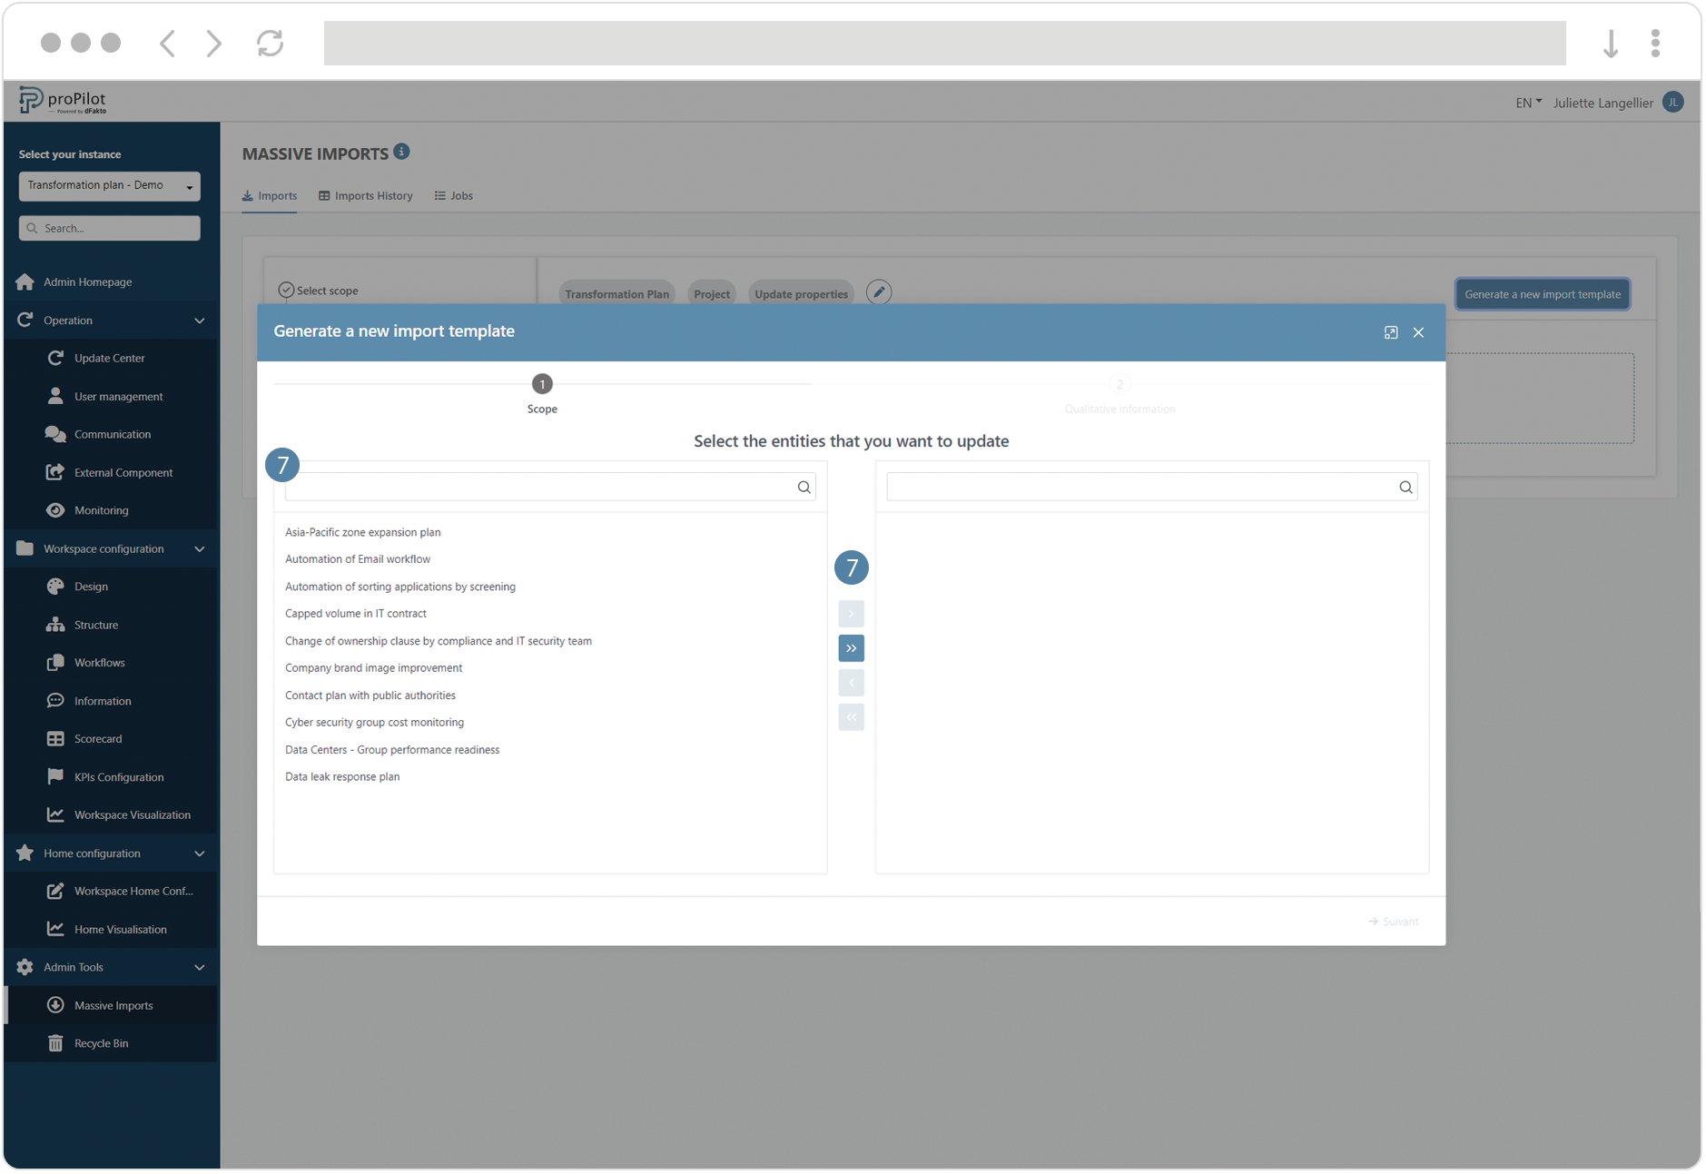This screenshot has width=1706, height=1174.
Task: Open Monitoring from the sidebar
Action: pyautogui.click(x=101, y=510)
